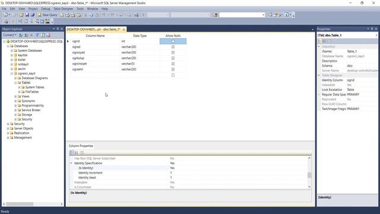Open the Table Designer menu
The width and height of the screenshot is (380, 214).
[x=63, y=9]
